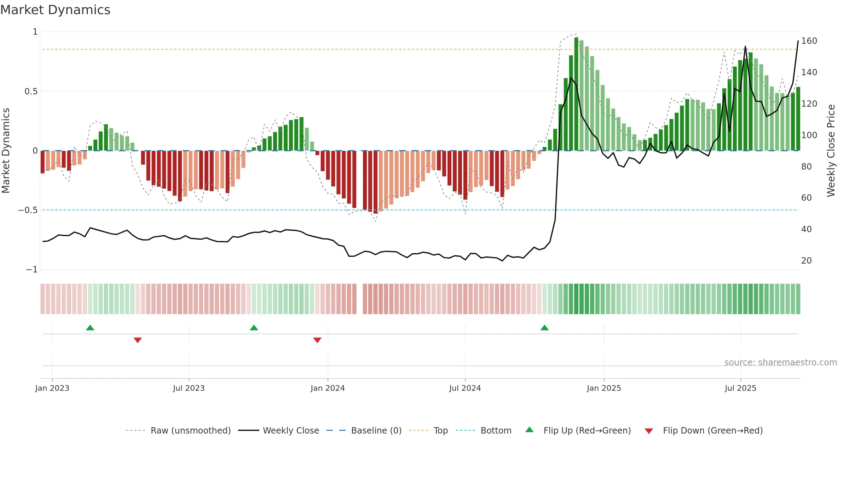This screenshot has height=477, width=849.
Task: Click the 40 tick on price axis
Action: (x=807, y=229)
